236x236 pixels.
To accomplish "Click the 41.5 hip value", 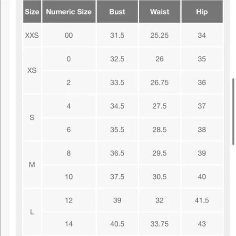I will [x=202, y=200].
